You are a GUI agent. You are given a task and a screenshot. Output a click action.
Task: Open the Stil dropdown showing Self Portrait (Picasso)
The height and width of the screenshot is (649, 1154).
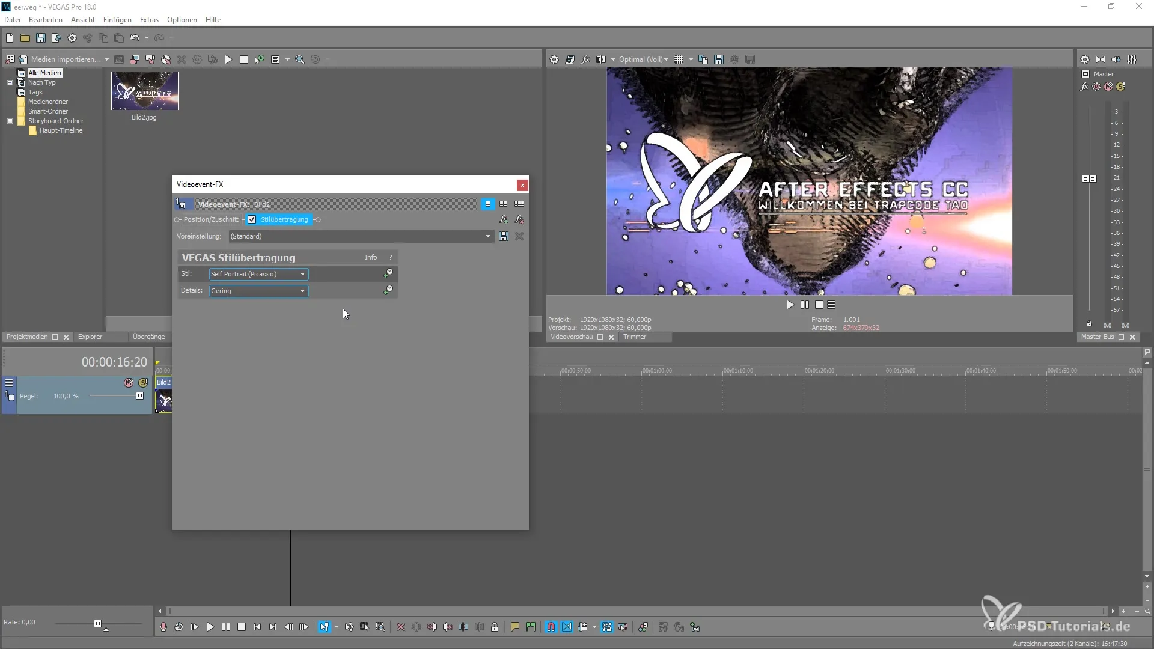(258, 274)
